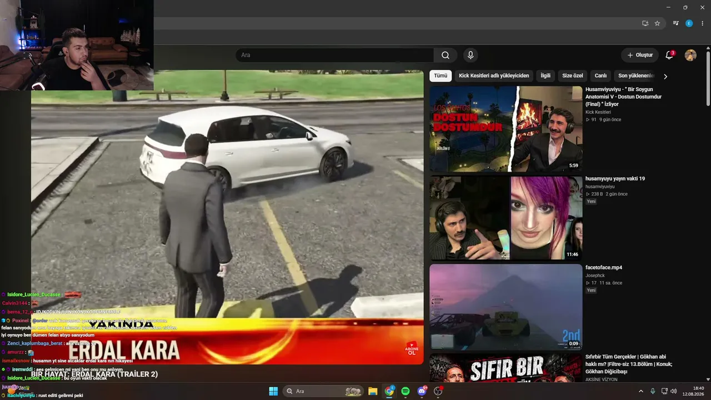
Task: Click the chat username iremwddl
Action: (22, 369)
